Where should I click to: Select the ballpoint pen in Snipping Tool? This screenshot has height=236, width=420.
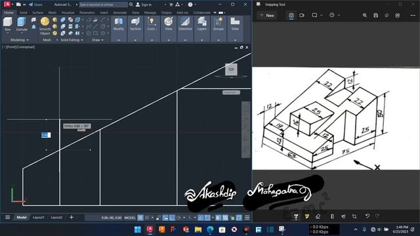(296, 216)
